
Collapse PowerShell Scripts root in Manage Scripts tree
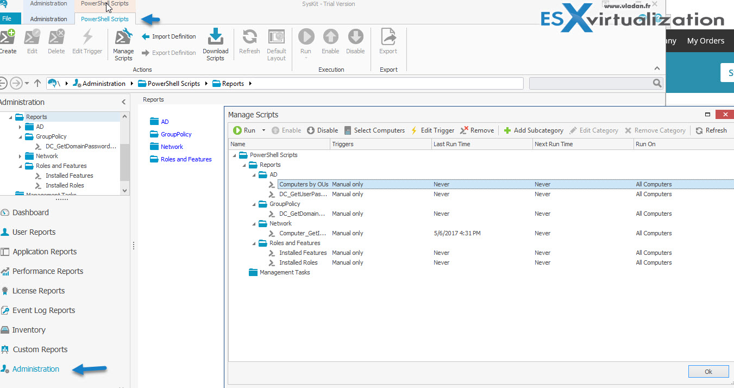(234, 155)
